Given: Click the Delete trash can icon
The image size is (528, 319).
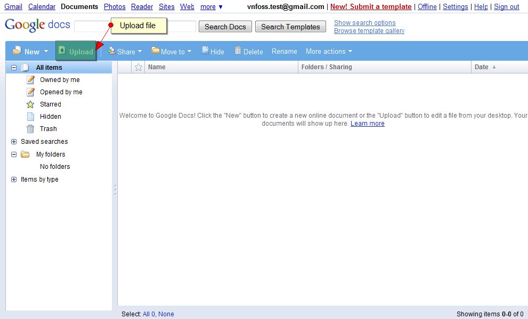Looking at the screenshot, I should tap(238, 51).
